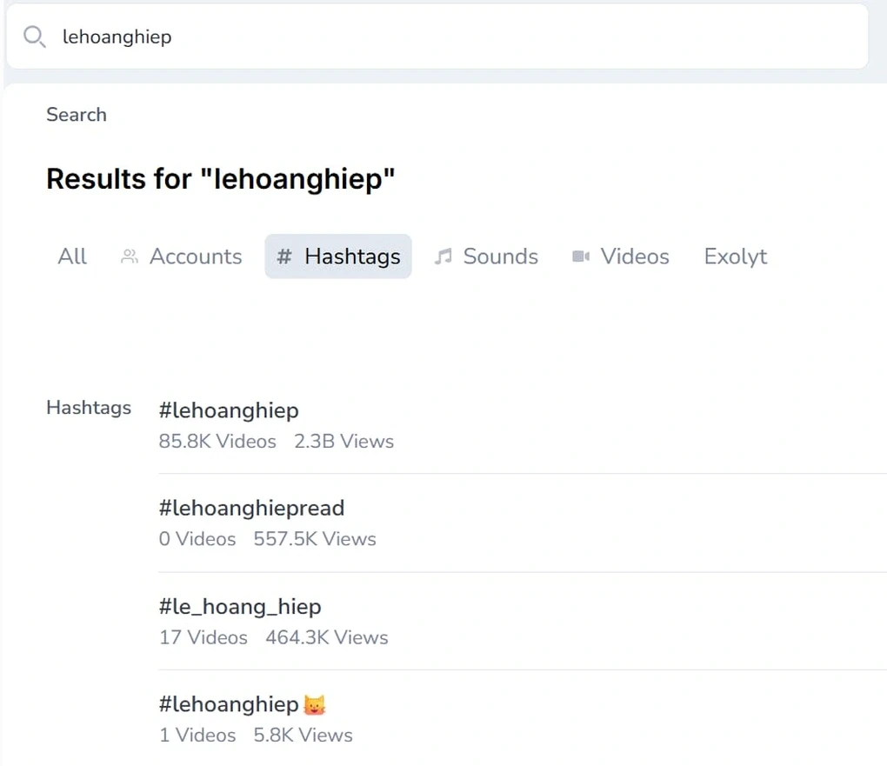This screenshot has height=766, width=887.
Task: Click the magnifying glass search icon
Action: click(35, 37)
